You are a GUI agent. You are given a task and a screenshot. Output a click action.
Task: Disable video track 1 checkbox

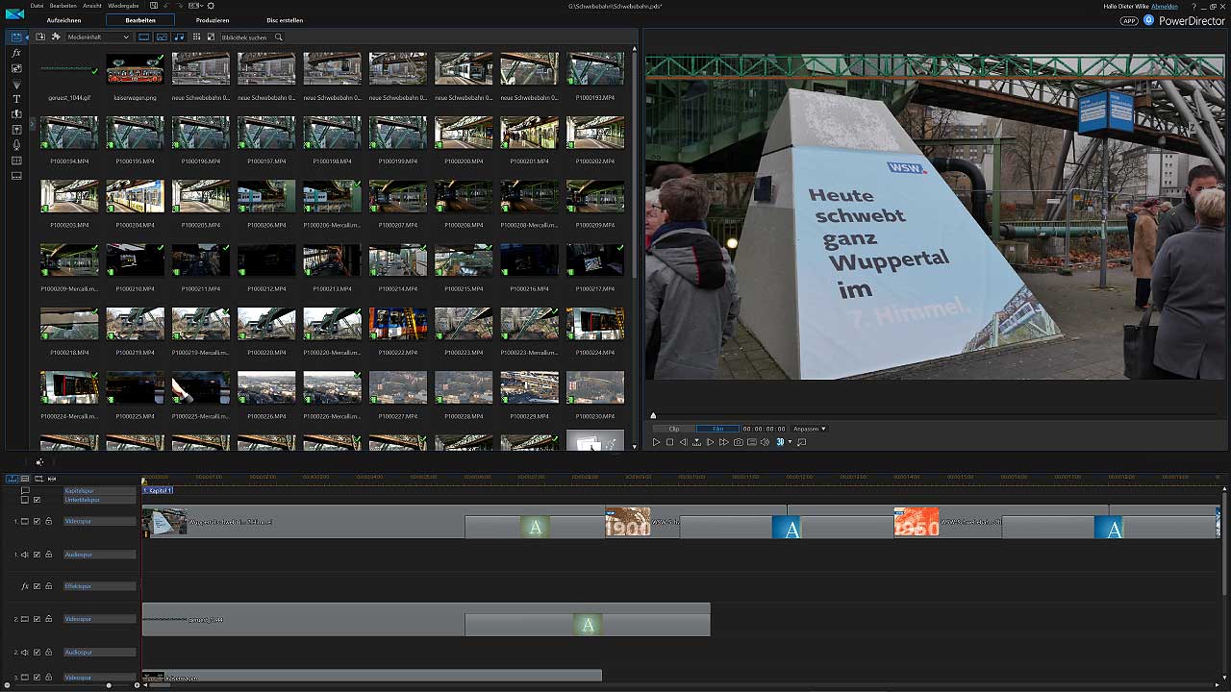tap(37, 522)
